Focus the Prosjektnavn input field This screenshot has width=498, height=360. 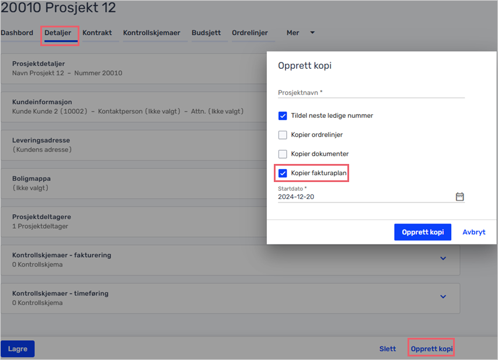371,93
